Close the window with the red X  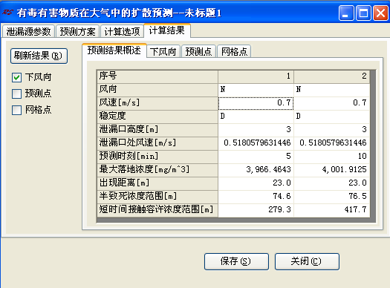(380, 13)
